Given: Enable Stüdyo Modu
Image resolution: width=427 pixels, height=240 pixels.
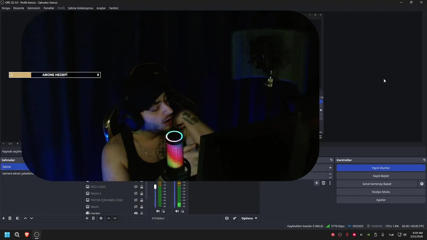Looking at the screenshot, I should click(x=381, y=192).
